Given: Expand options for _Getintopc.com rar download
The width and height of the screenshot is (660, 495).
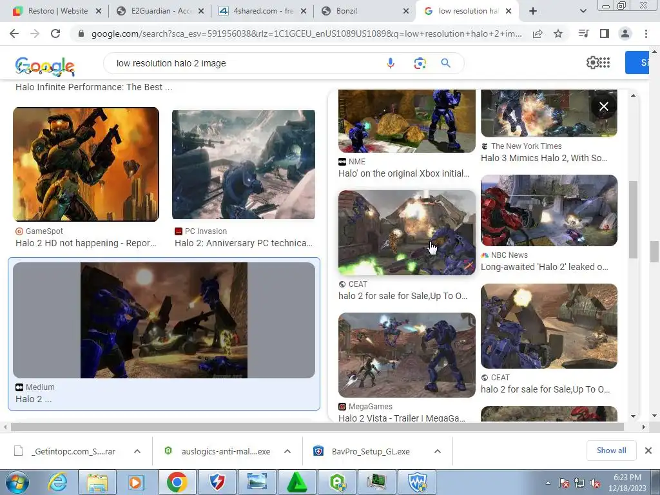Looking at the screenshot, I should point(137,451).
